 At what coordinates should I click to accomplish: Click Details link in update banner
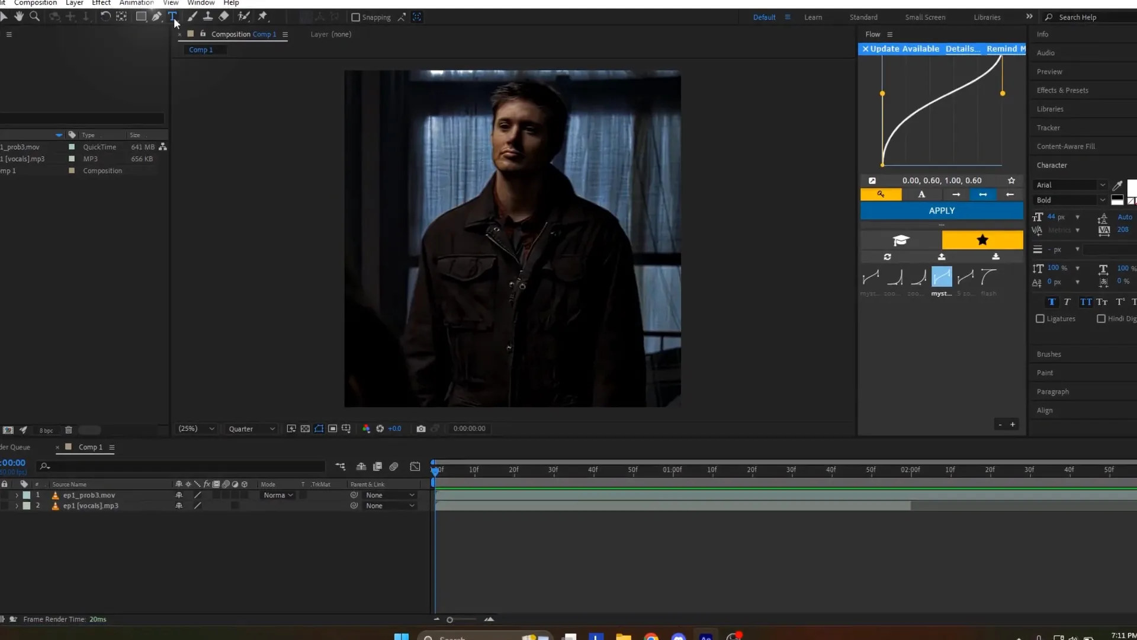pos(962,49)
